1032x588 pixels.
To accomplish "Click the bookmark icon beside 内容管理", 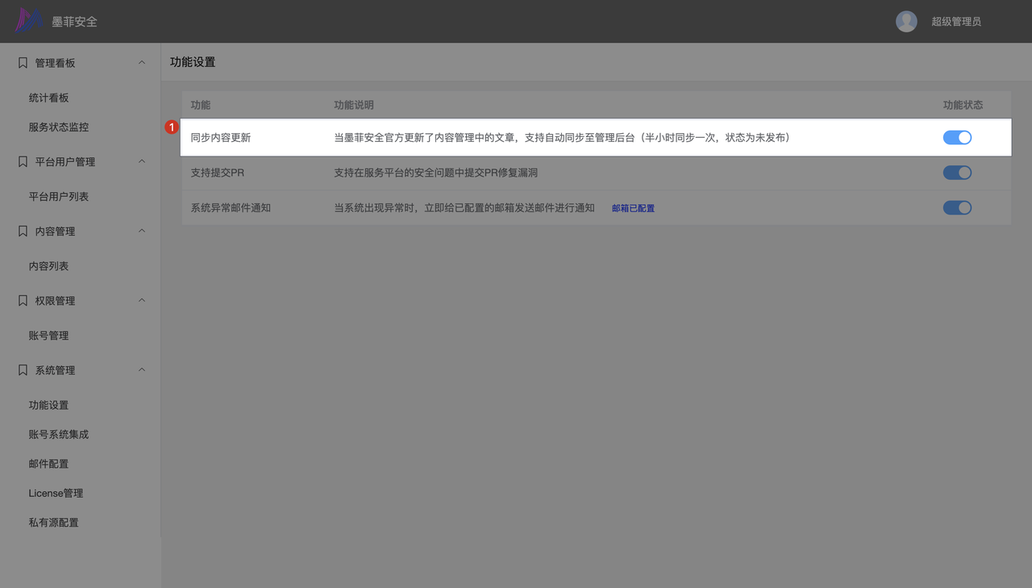I will 23,231.
